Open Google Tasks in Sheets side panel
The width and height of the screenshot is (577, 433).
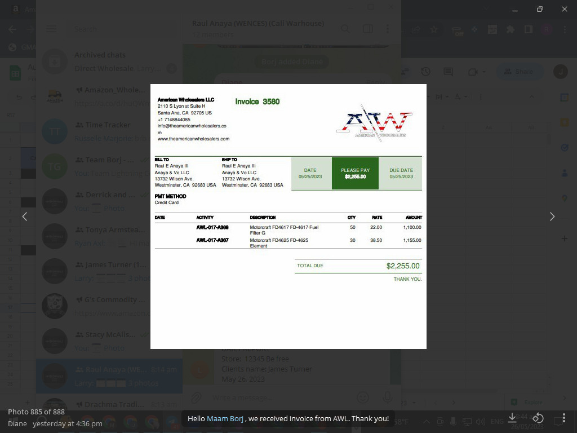[x=565, y=148]
